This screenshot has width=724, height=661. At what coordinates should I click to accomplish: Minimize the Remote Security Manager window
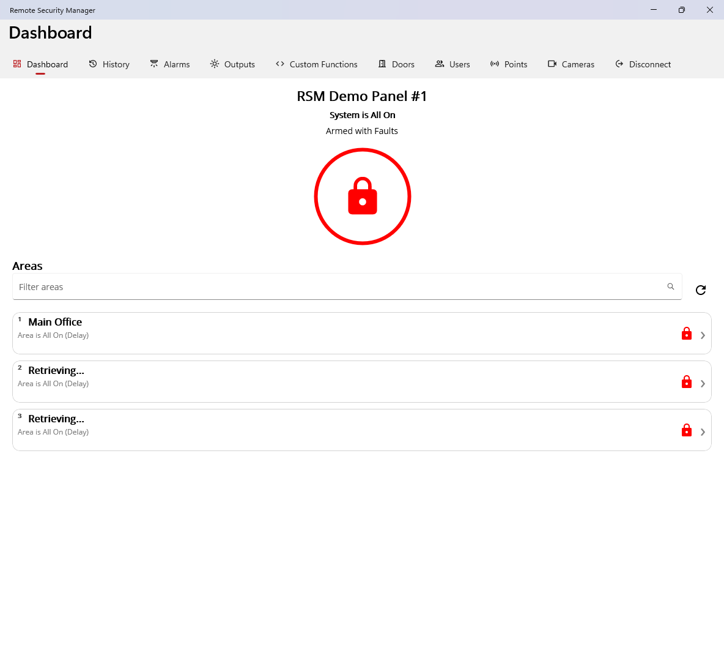(653, 10)
